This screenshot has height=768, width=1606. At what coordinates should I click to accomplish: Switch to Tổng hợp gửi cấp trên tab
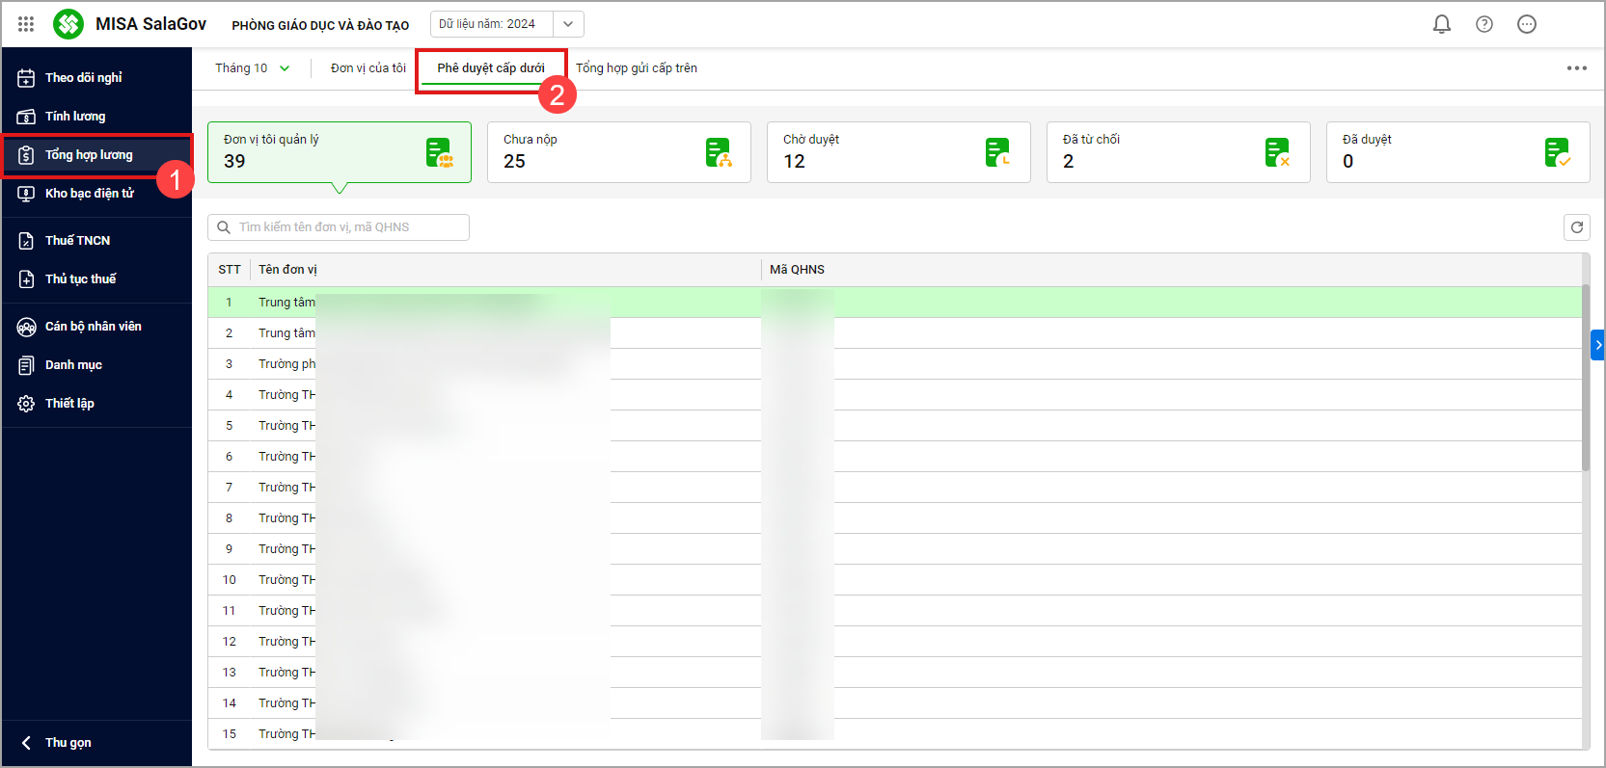636,68
